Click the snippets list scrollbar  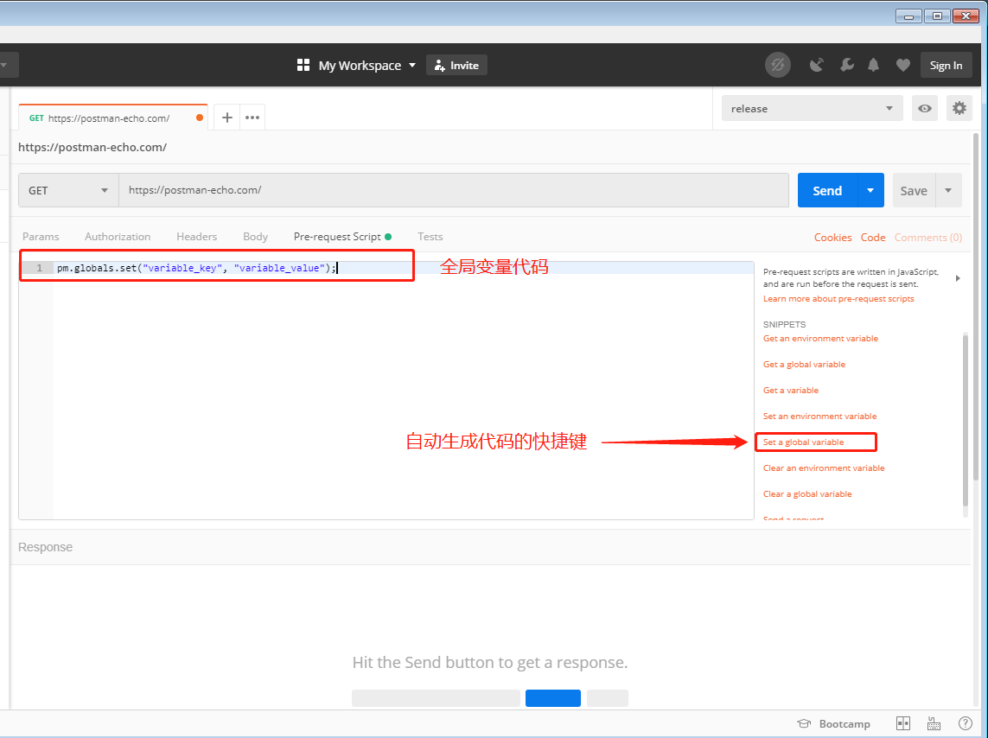coord(966,420)
